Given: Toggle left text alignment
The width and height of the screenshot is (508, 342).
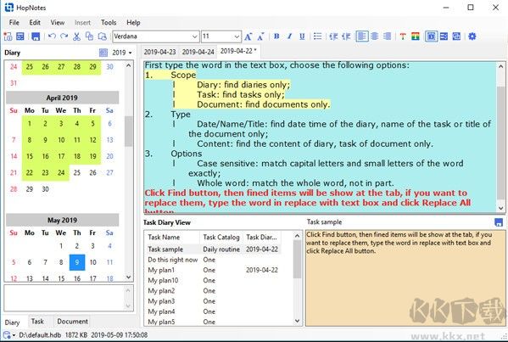Looking at the screenshot, I should pyautogui.click(x=362, y=36).
